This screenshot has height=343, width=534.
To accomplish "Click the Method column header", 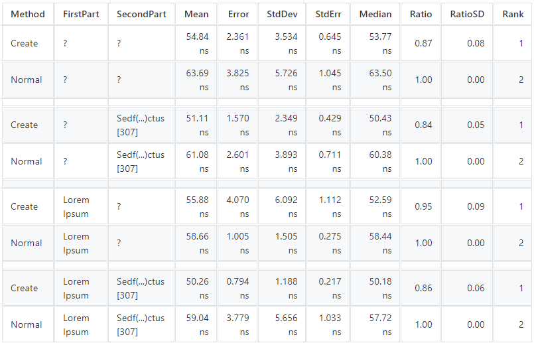I will tap(27, 14).
